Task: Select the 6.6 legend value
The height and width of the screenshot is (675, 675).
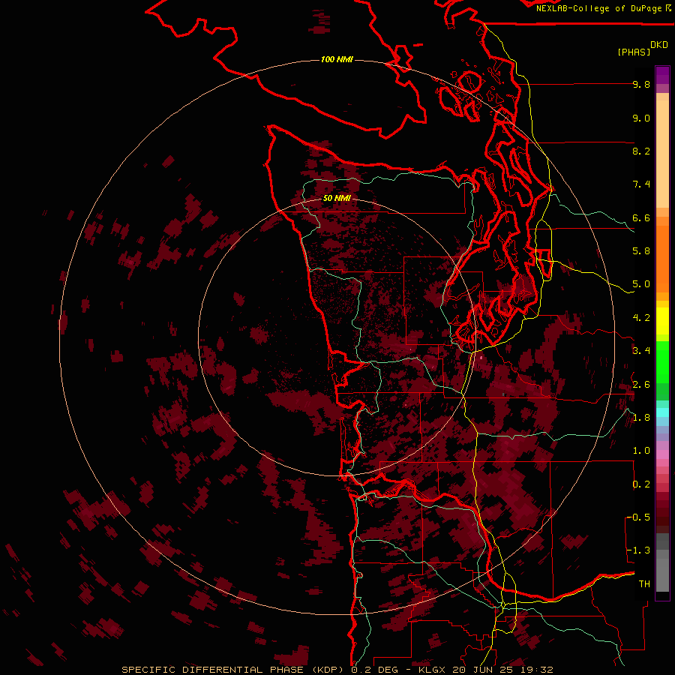Action: click(x=641, y=217)
